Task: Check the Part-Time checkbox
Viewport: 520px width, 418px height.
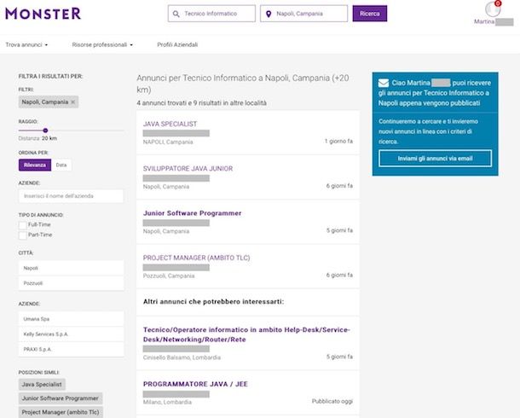Action: (x=22, y=235)
